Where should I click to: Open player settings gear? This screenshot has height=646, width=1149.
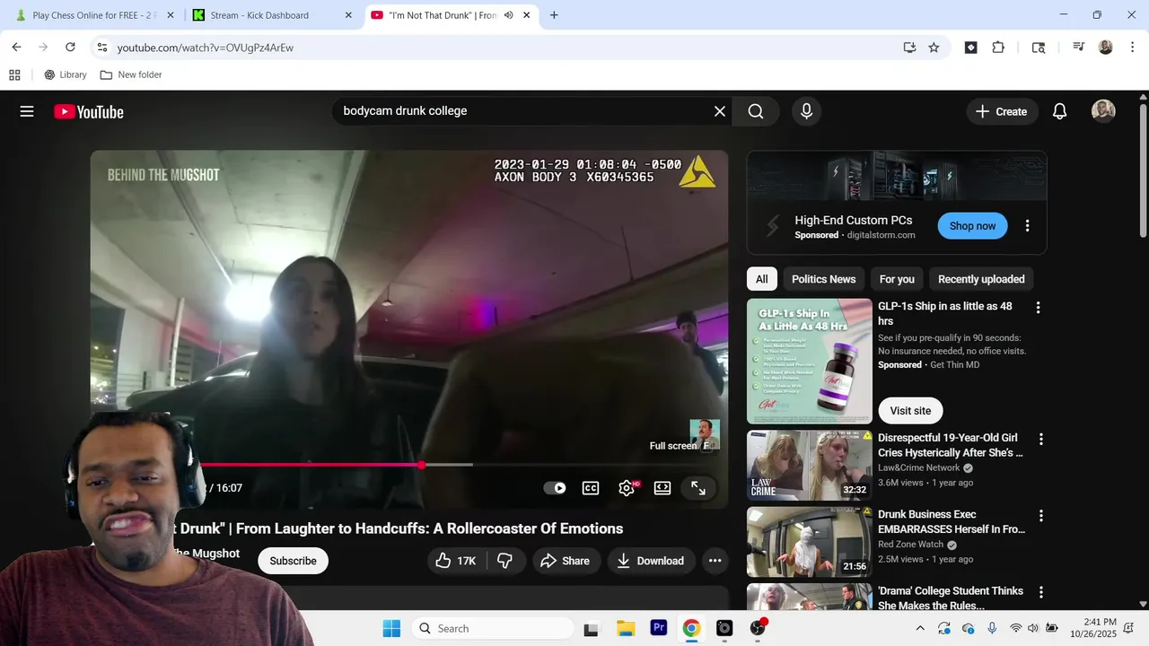tap(627, 488)
